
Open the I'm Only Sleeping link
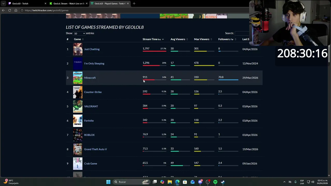click(94, 64)
